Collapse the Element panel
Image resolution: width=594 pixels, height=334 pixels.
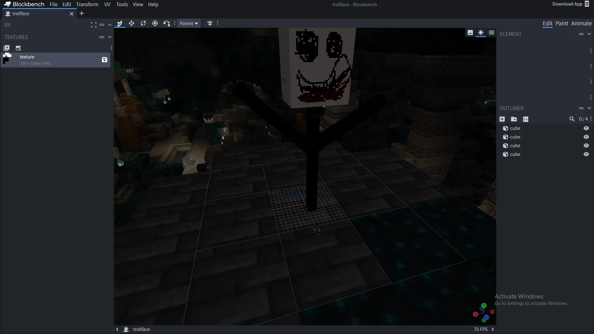(589, 34)
